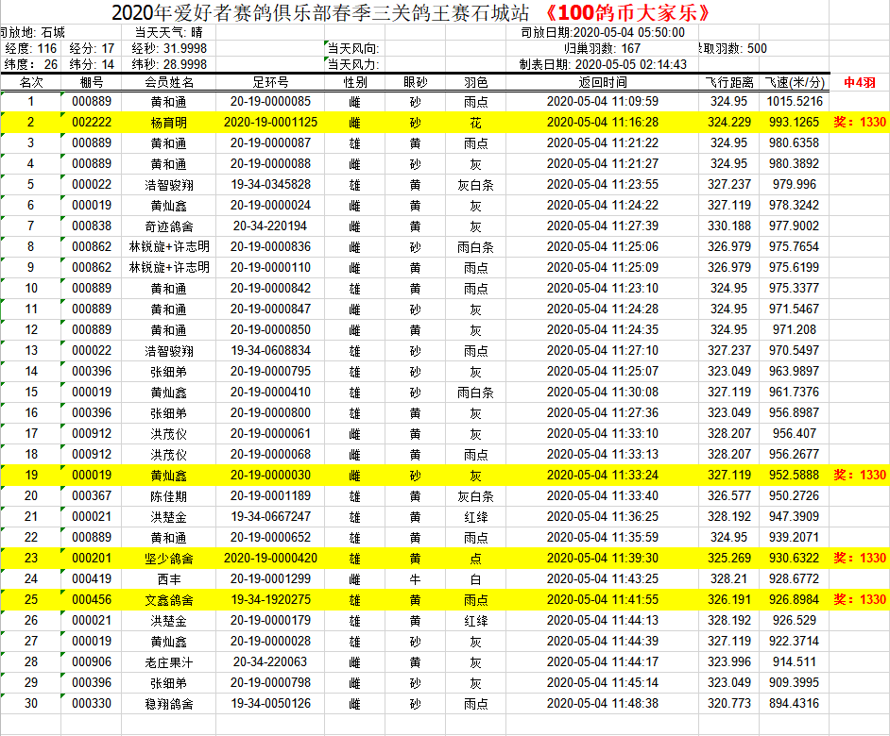This screenshot has height=736, width=890.
Task: Click speed value 894.4316
Action: [x=794, y=704]
